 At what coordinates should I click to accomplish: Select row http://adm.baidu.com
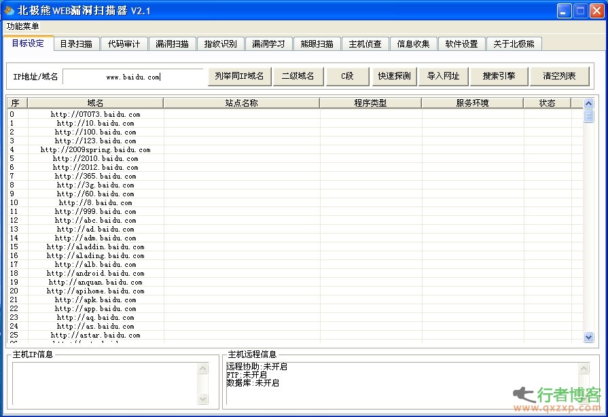[x=295, y=238]
